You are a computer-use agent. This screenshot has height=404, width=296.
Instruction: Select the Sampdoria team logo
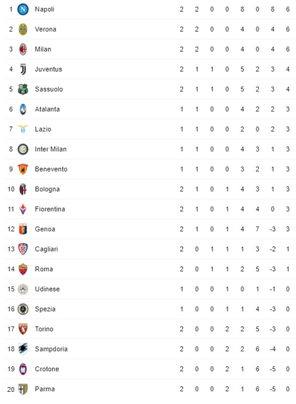[22, 349]
